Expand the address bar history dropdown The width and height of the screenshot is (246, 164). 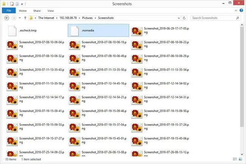pyautogui.click(x=179, y=18)
